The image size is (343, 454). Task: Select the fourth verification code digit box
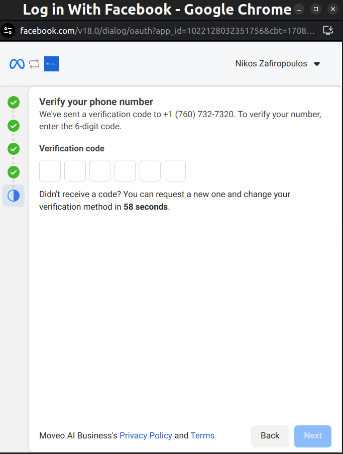coord(125,170)
